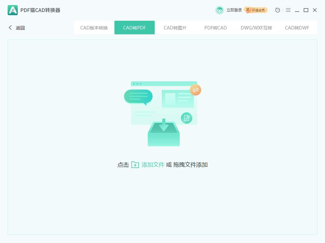This screenshot has height=243, width=325.
Task: Open the feedback clock-face icon
Action: [x=277, y=10]
